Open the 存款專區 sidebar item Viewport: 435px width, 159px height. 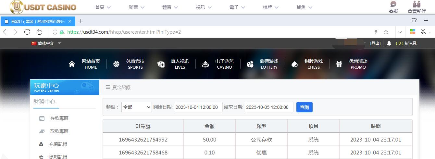[x=54, y=119]
